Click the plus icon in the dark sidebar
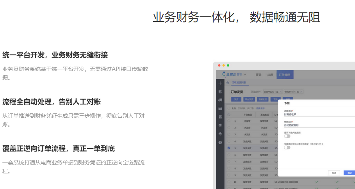The height and width of the screenshot is (189, 355). click(x=220, y=83)
